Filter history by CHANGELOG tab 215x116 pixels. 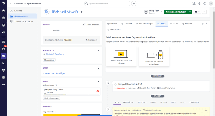pyautogui.click(x=194, y=103)
